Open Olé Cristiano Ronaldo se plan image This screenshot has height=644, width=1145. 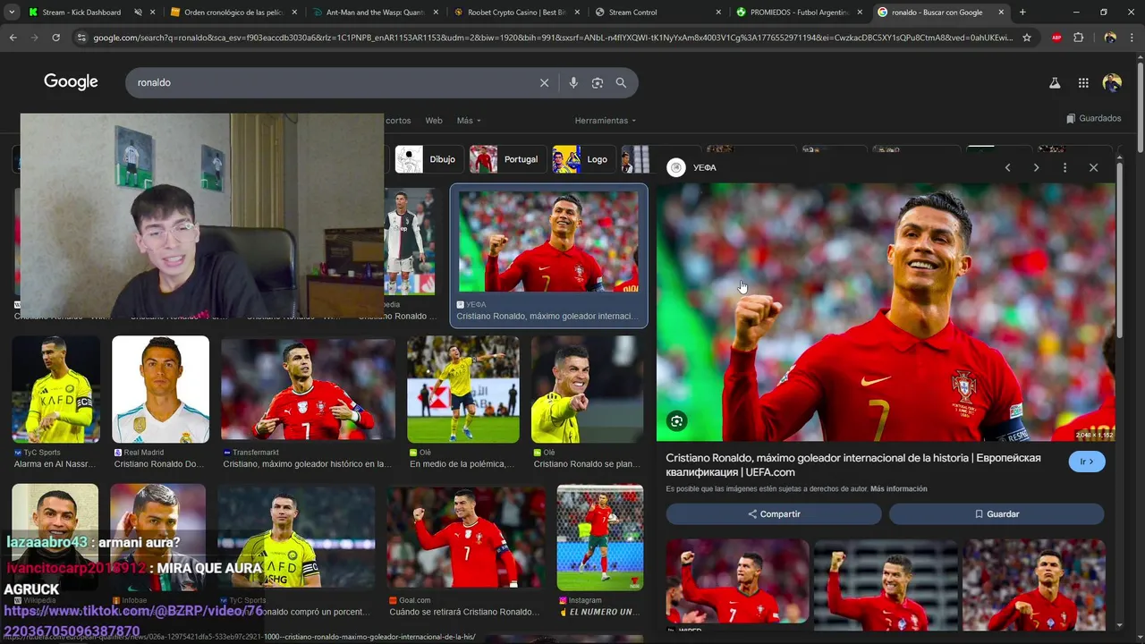(x=587, y=390)
